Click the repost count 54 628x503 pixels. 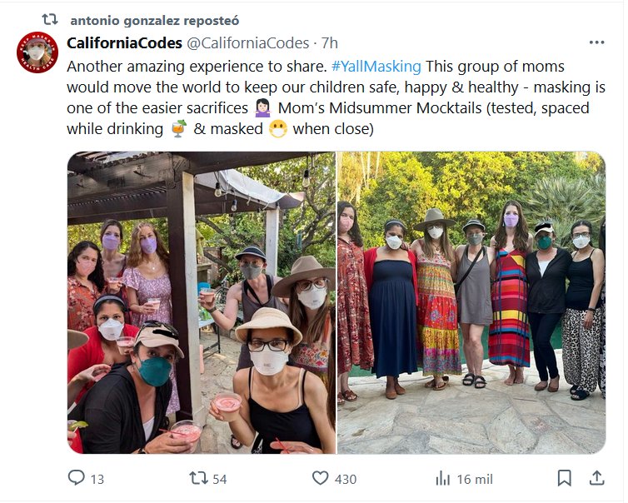point(220,479)
